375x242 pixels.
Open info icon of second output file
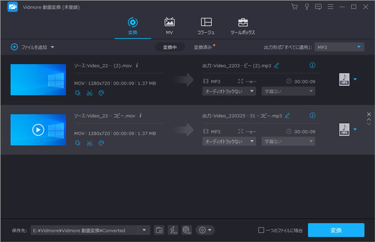click(x=313, y=116)
